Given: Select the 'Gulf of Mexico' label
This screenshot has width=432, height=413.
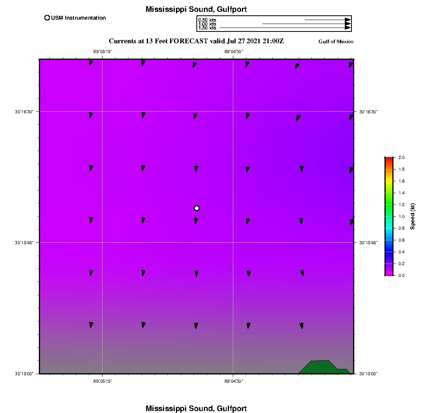Looking at the screenshot, I should pos(336,42).
